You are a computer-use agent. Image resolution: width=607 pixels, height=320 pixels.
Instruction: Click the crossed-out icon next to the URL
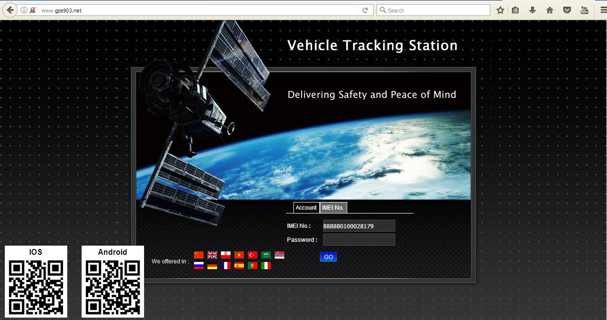tap(33, 10)
